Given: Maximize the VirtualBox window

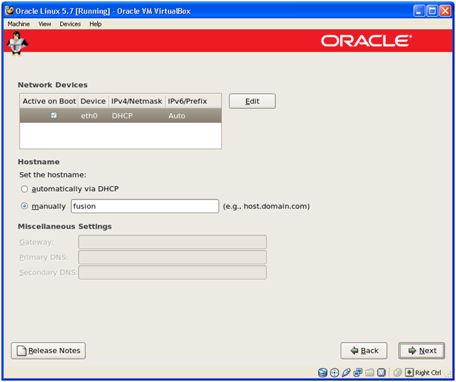Looking at the screenshot, I should click(432, 11).
